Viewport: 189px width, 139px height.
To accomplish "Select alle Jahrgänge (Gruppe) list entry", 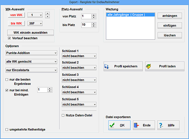I will [130, 15].
